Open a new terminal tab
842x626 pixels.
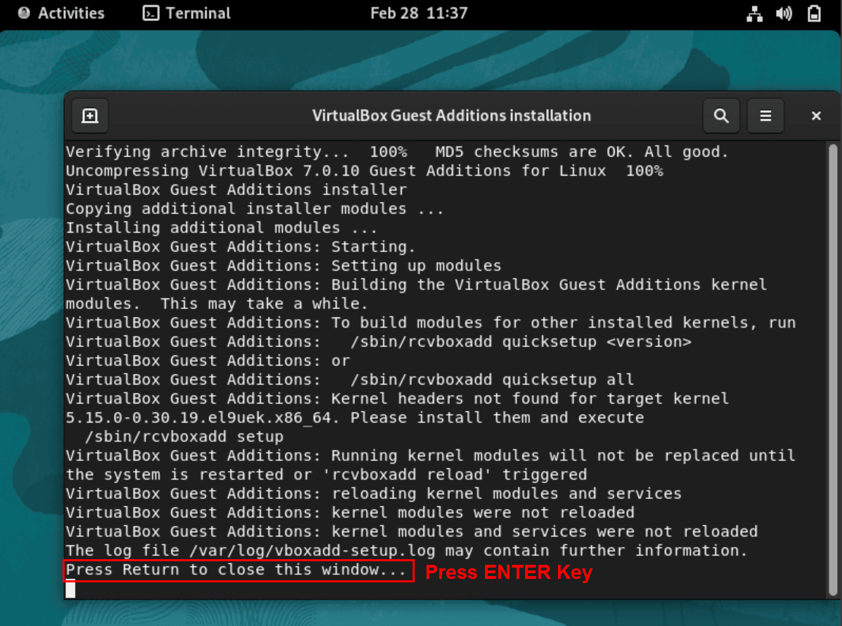pos(89,115)
